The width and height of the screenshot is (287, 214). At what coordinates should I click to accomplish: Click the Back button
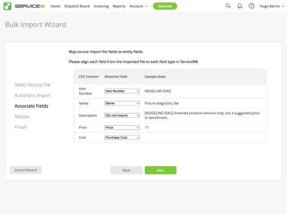click(126, 170)
